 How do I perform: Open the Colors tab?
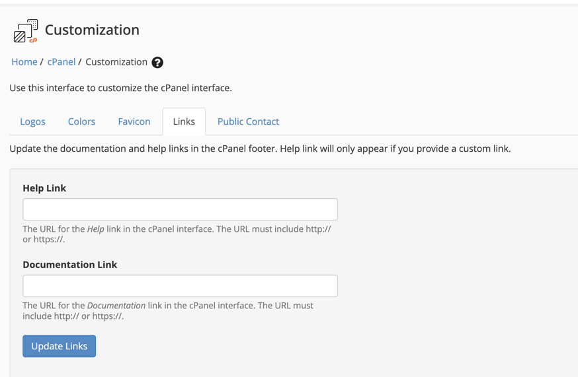click(x=81, y=121)
